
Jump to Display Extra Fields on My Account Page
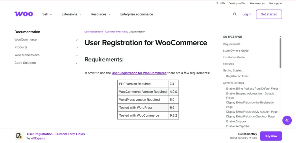click(x=252, y=111)
